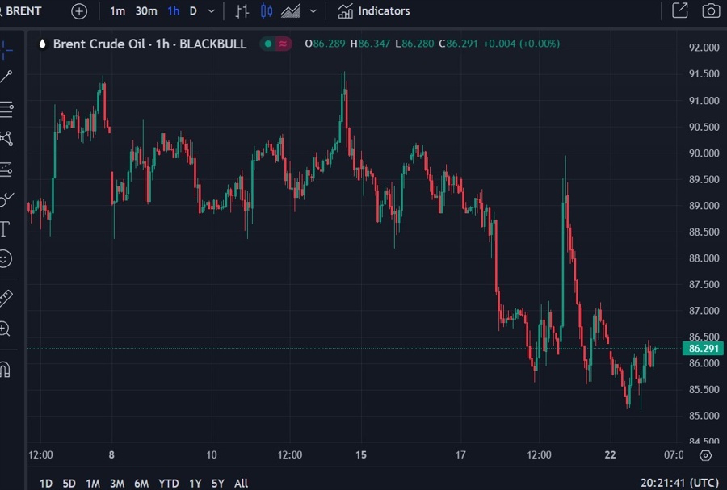Click the green market status dot
This screenshot has width=727, height=490.
pyautogui.click(x=267, y=44)
